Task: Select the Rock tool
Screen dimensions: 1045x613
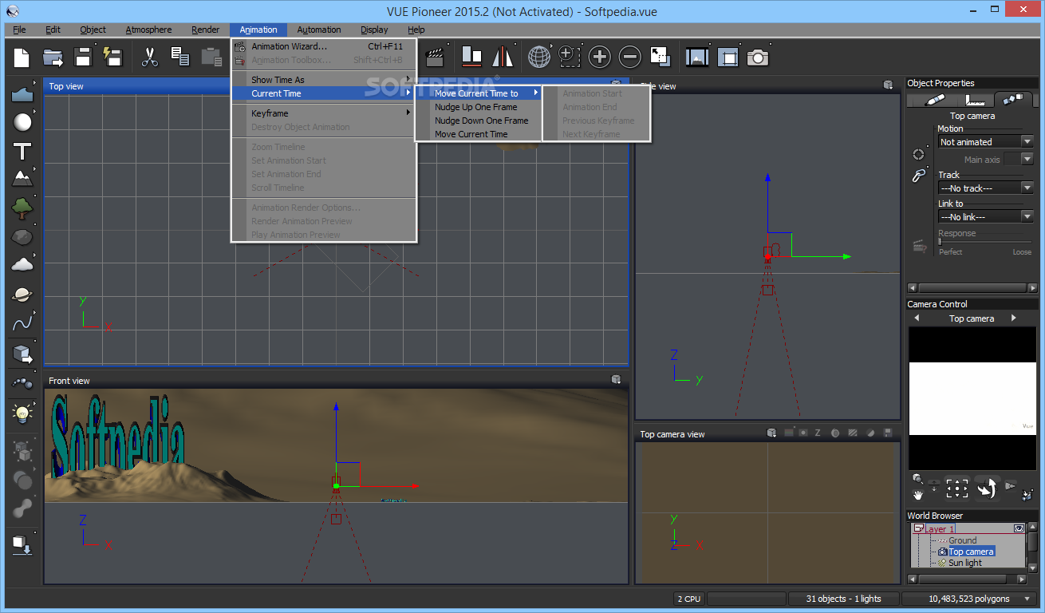Action: point(22,237)
